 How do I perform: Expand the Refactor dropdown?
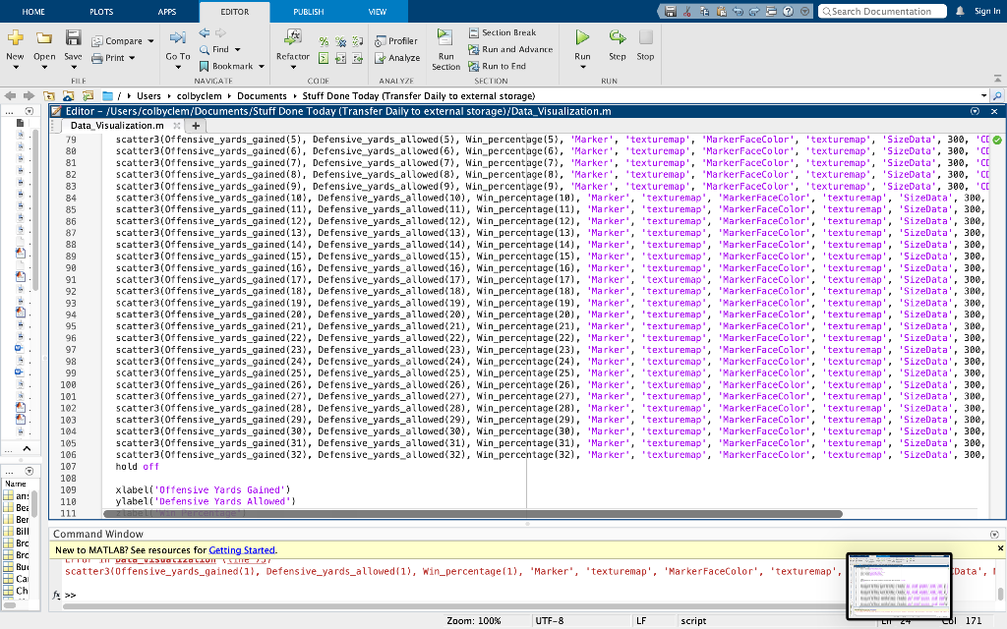[x=293, y=67]
